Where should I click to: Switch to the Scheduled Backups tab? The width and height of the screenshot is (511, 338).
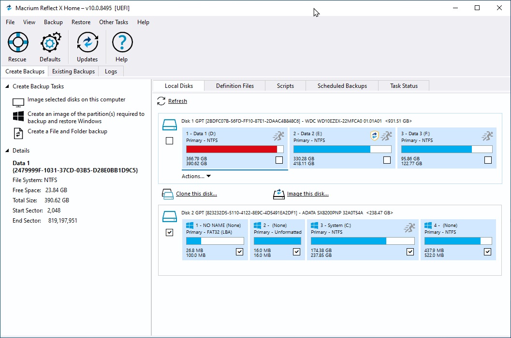pos(342,86)
